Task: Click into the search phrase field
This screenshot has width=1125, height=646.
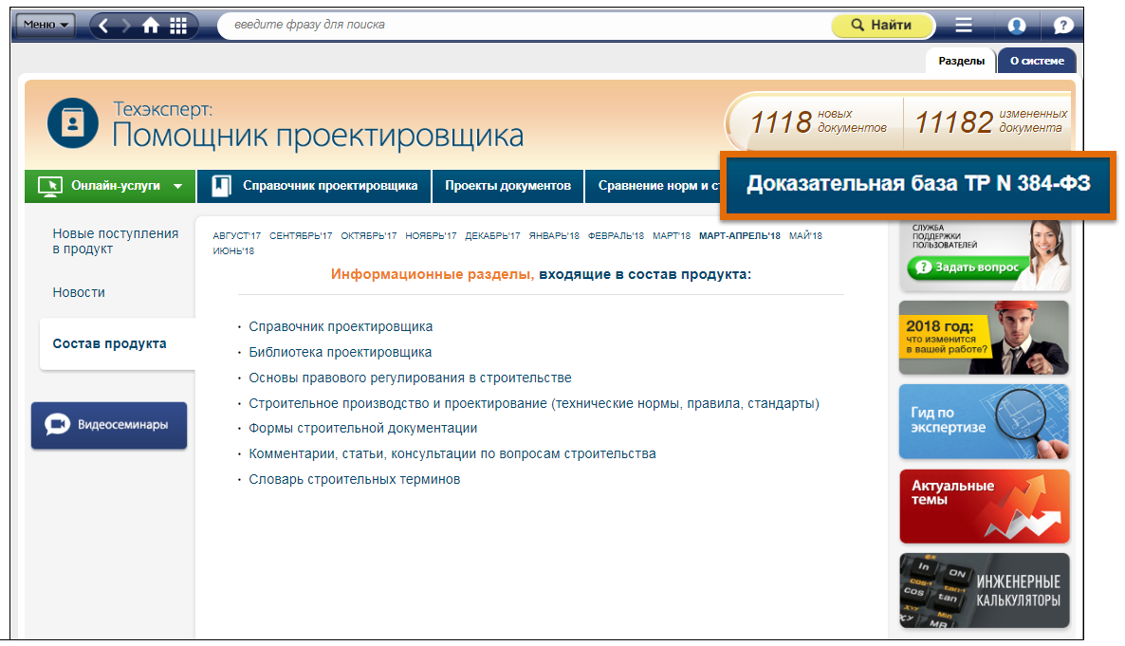Action: (522, 25)
